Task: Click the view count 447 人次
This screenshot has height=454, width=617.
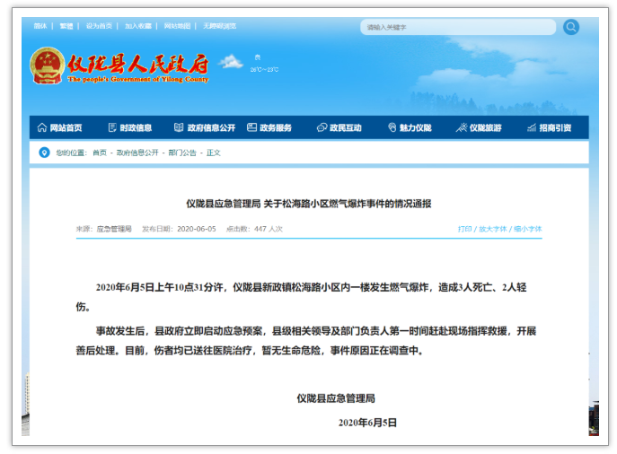Action: (x=269, y=229)
